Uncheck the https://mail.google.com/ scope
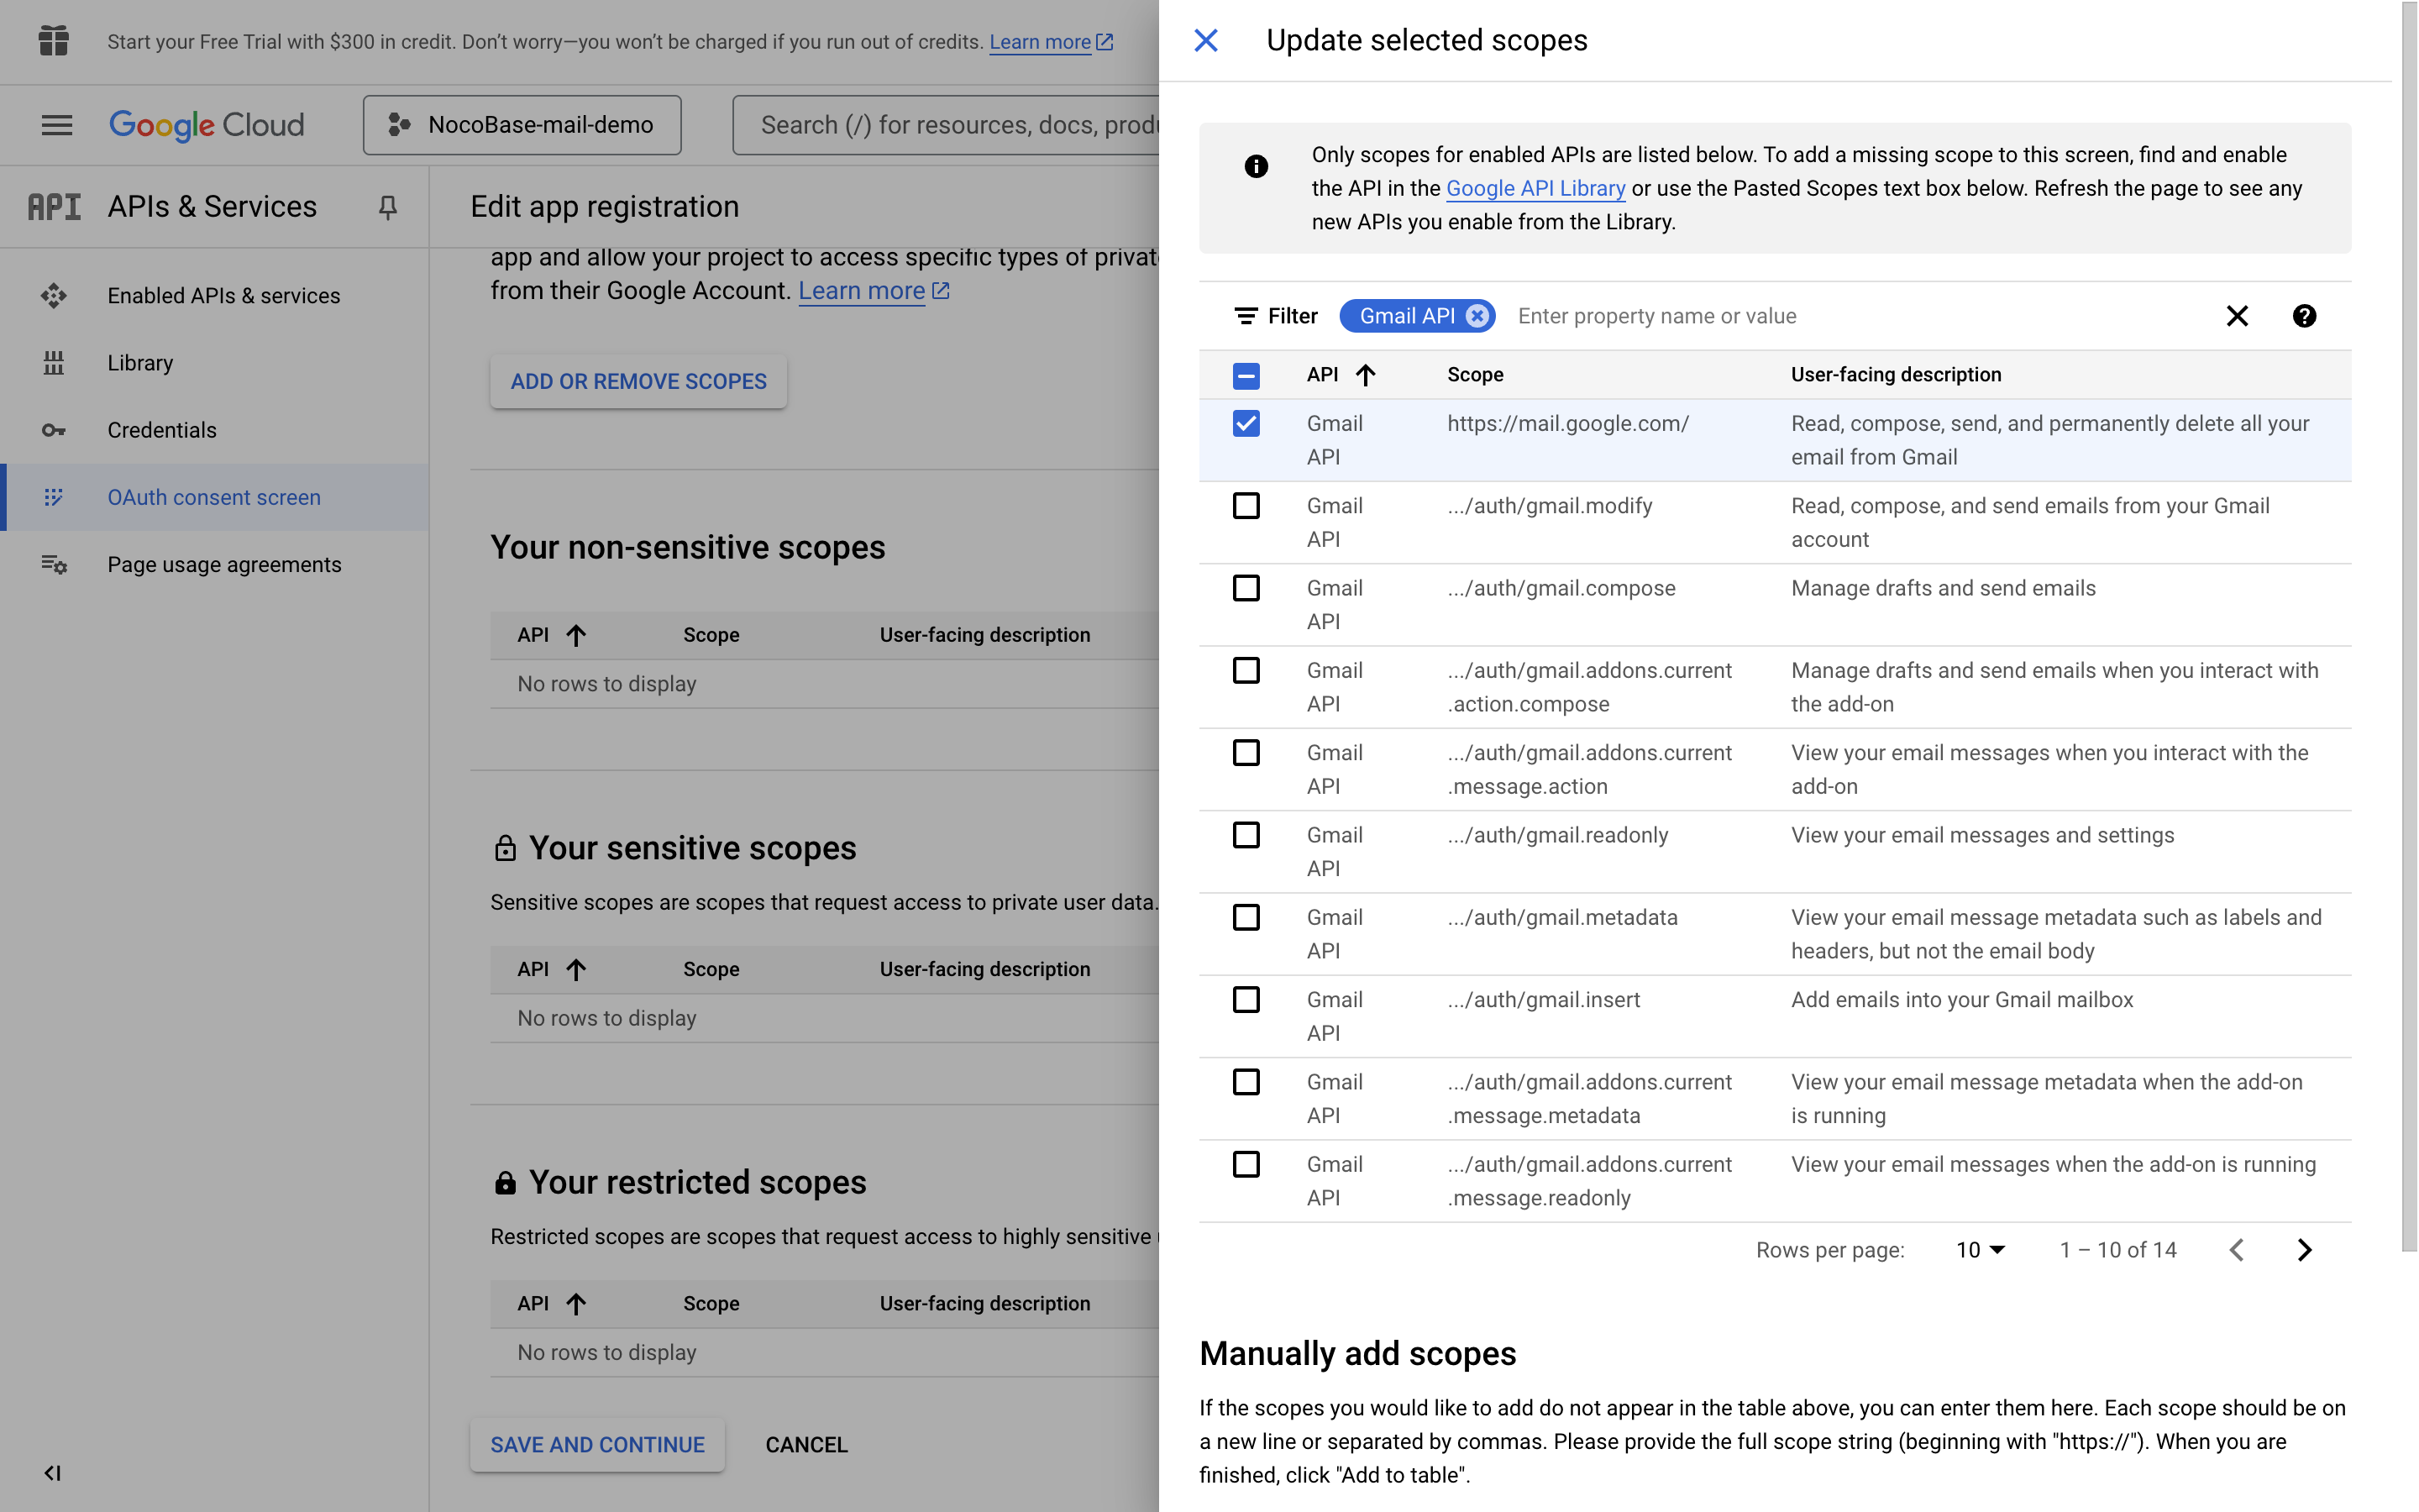Image resolution: width=2419 pixels, height=1512 pixels. point(1246,424)
